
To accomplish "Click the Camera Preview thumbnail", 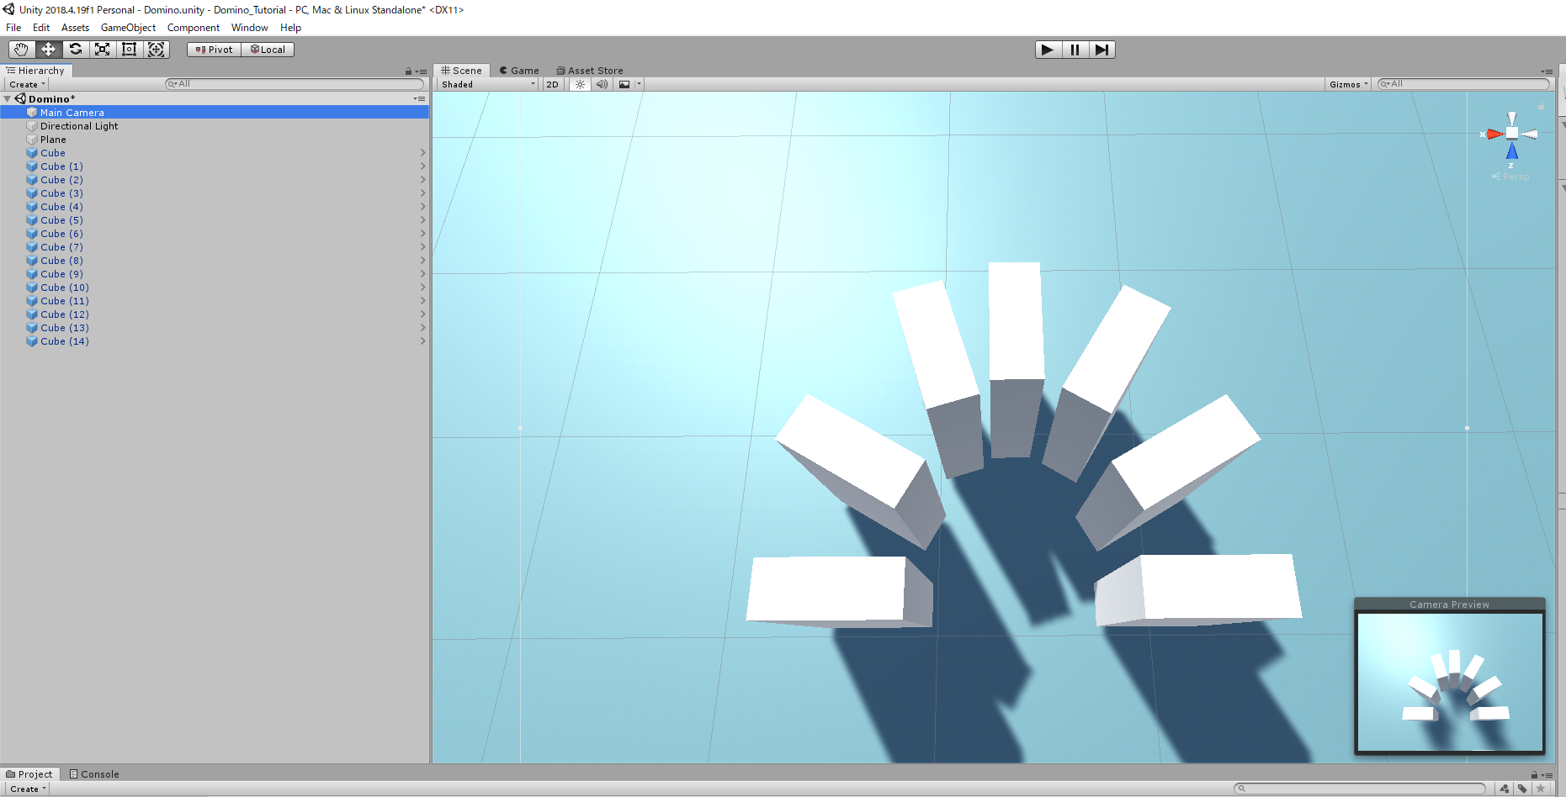I will [1450, 682].
